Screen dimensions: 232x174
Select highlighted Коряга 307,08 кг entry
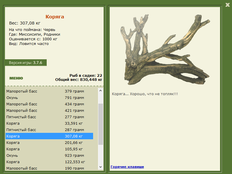tap(49, 136)
